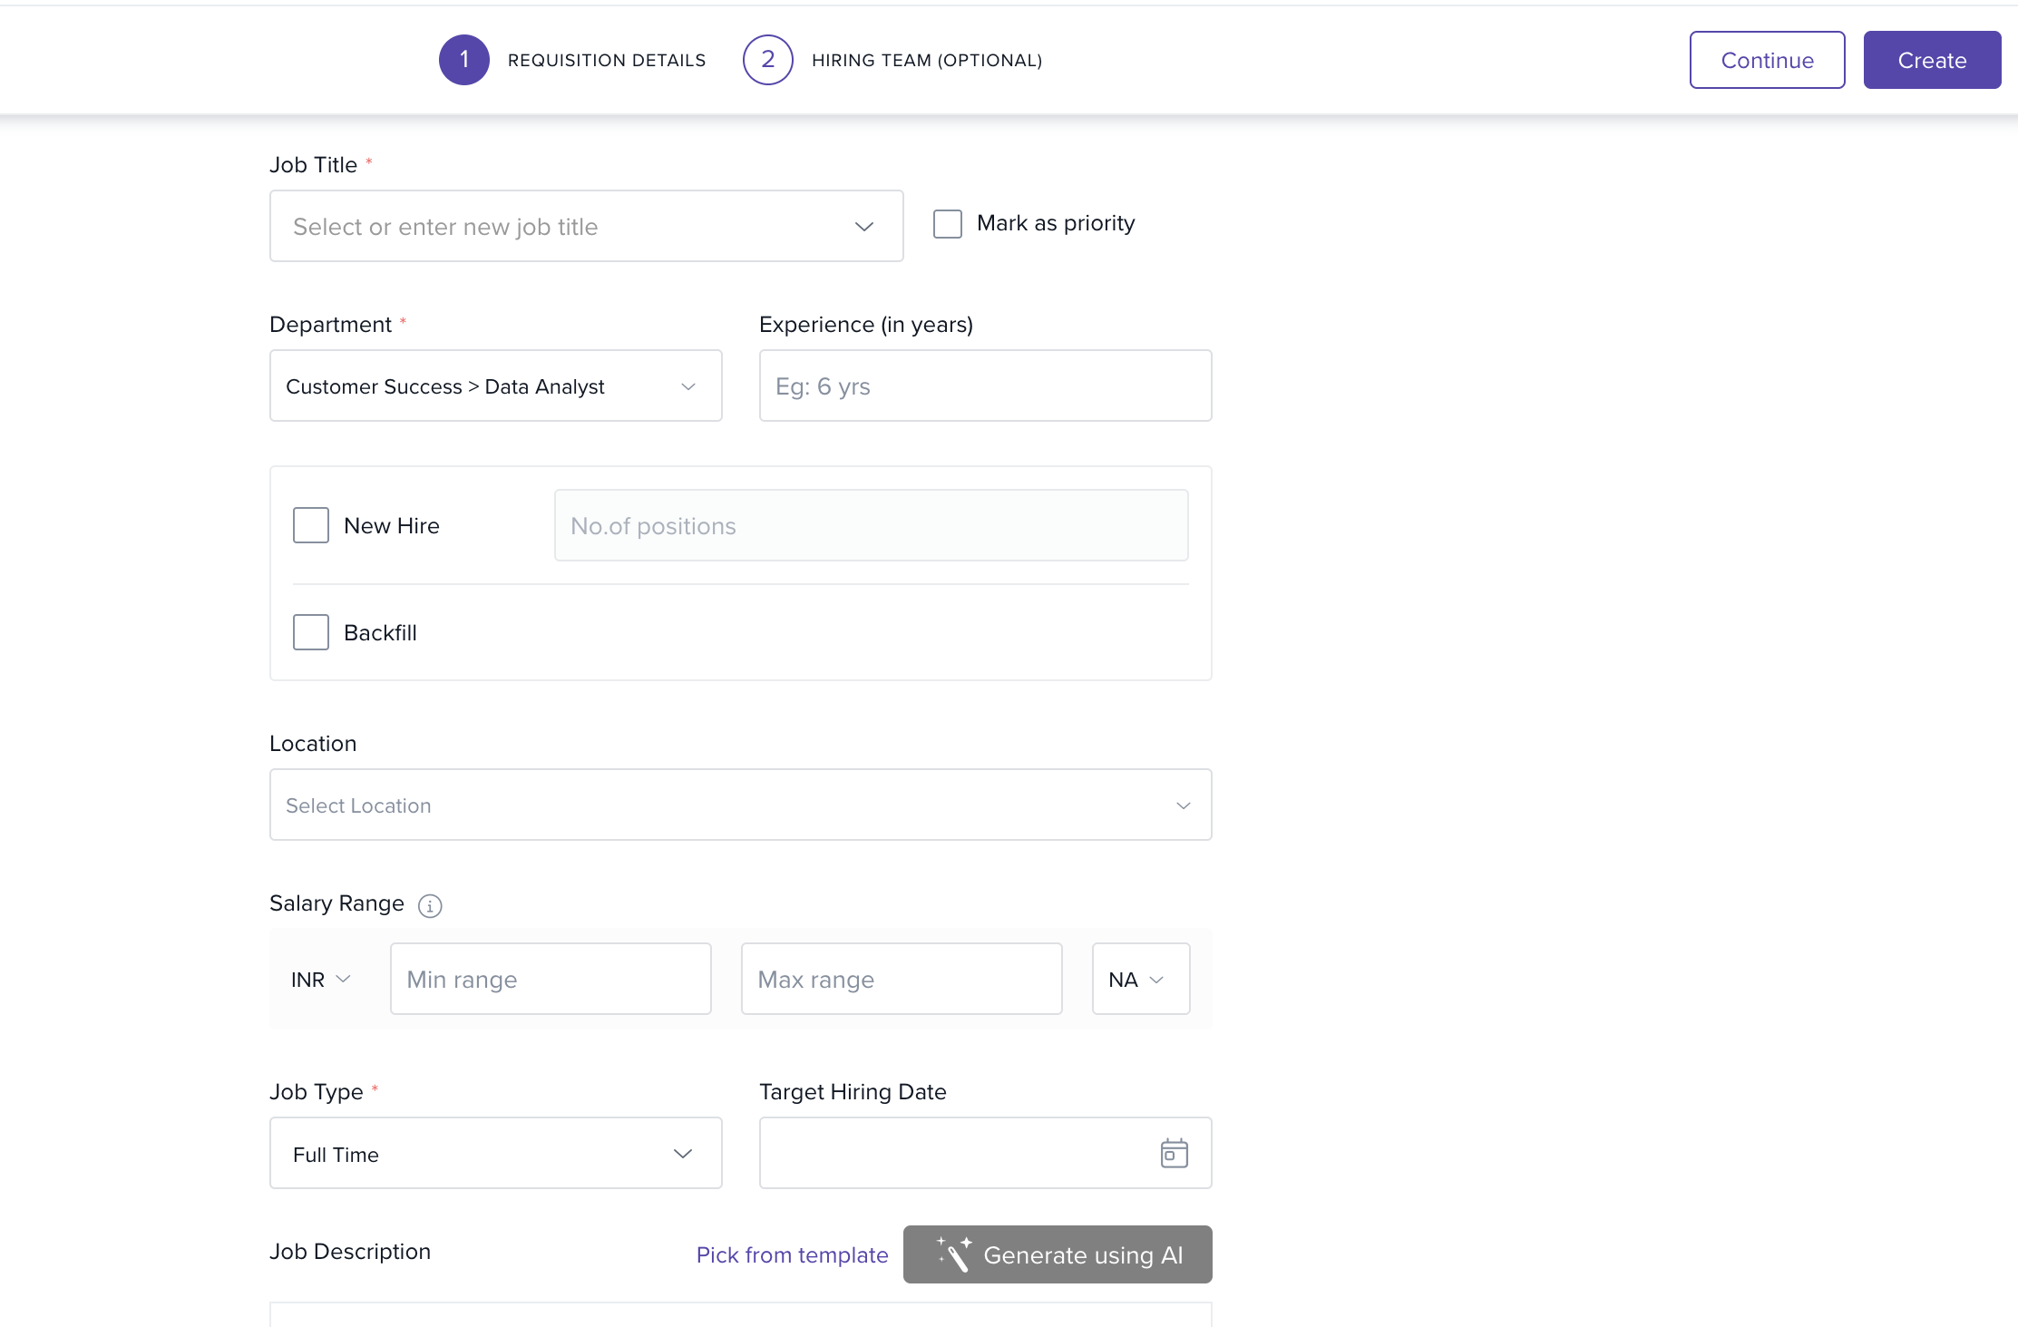Tick the Backfill checkbox
The width and height of the screenshot is (2018, 1327).
[x=311, y=632]
